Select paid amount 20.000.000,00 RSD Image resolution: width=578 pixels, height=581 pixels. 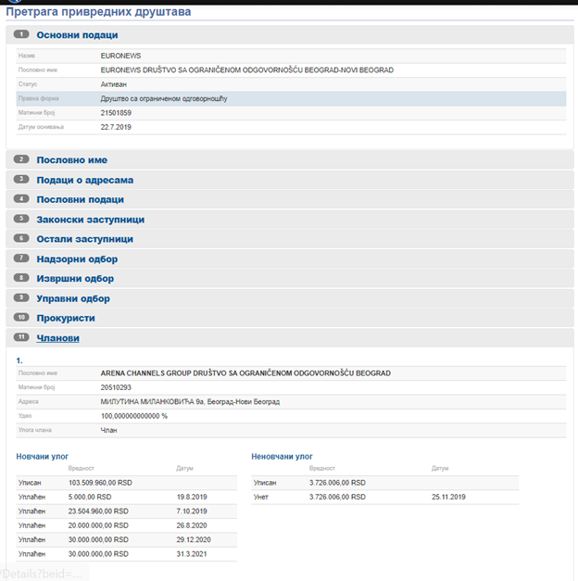click(98, 525)
